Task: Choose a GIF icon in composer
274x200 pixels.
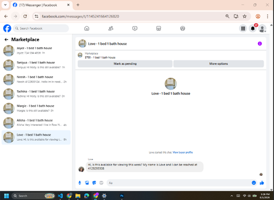Action: click(101, 182)
